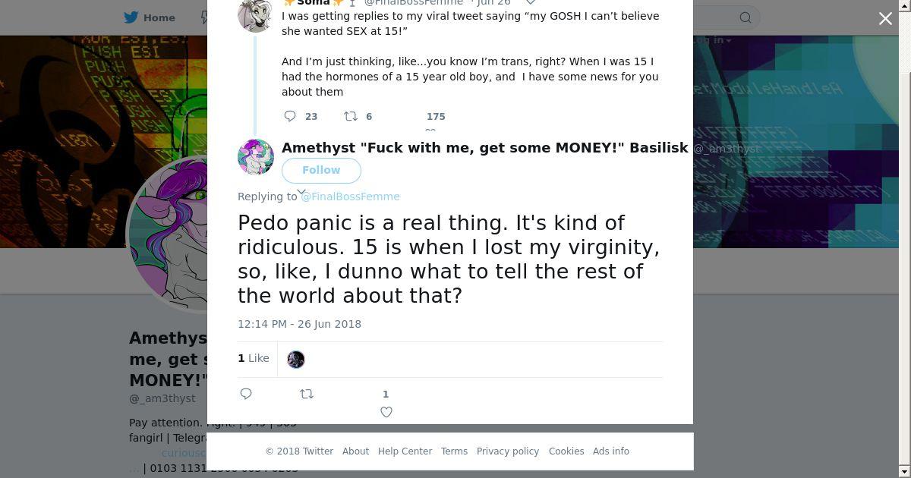Open avatar of user who liked tweet
Screen dimensions: 911x478
coord(296,359)
